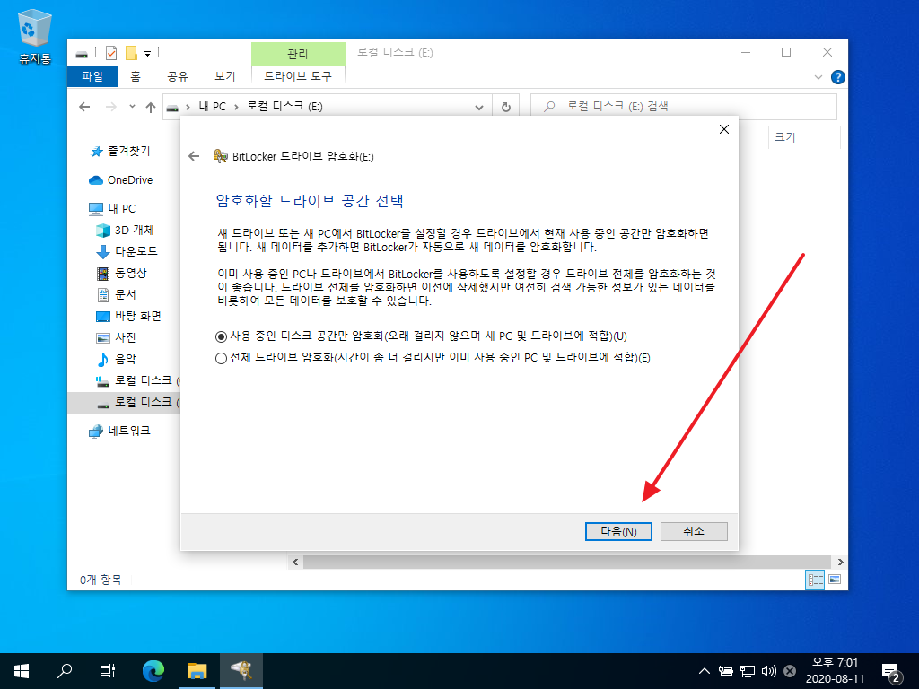
Task: Select 즐겨찾기 in the navigation pane
Action: (121, 151)
